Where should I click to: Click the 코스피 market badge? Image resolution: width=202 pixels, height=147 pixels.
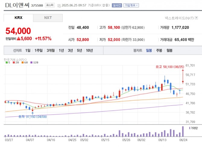pos(50,5)
